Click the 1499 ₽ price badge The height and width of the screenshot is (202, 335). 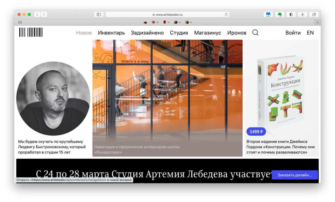tap(256, 131)
